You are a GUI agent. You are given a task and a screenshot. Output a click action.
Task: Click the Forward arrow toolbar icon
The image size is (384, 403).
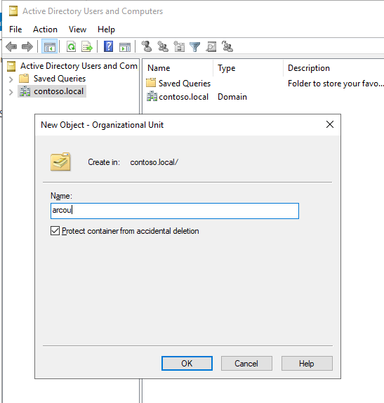click(x=27, y=47)
